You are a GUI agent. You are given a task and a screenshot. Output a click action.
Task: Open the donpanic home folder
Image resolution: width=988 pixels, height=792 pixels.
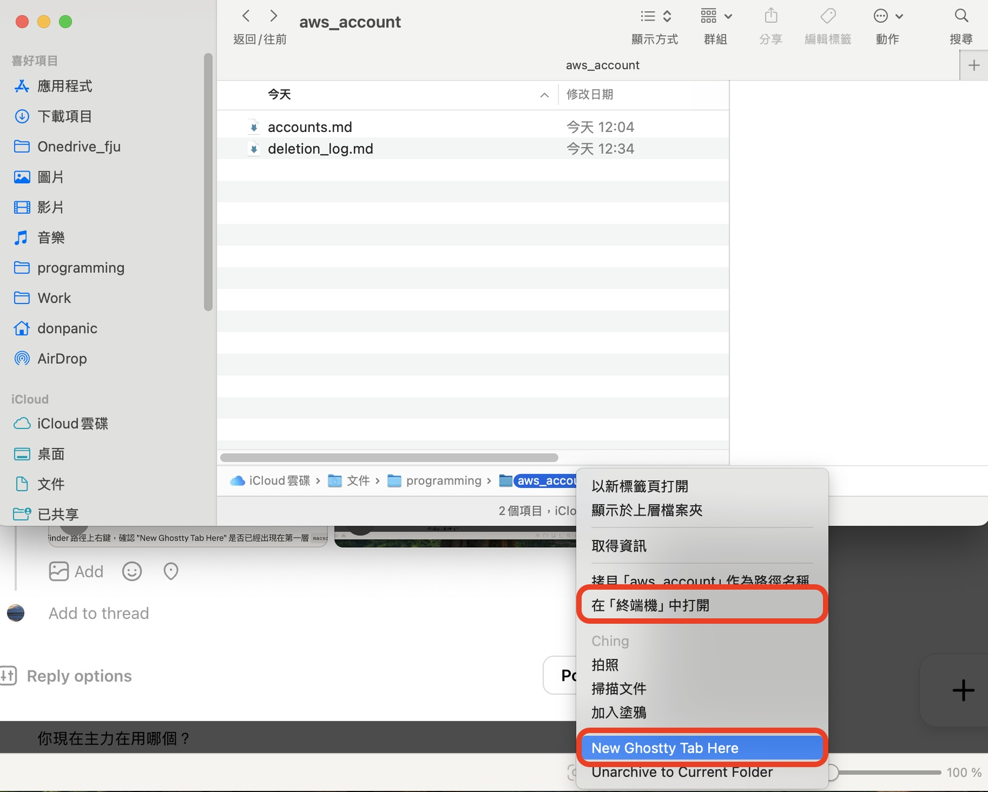tap(67, 328)
